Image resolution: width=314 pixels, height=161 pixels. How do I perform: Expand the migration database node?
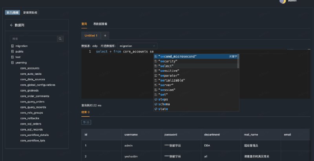click(22, 46)
